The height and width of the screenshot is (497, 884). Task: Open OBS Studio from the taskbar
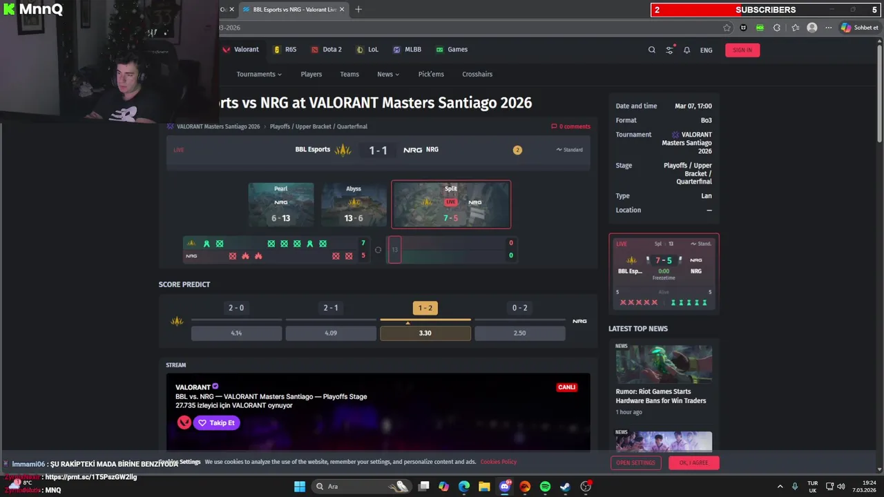586,487
